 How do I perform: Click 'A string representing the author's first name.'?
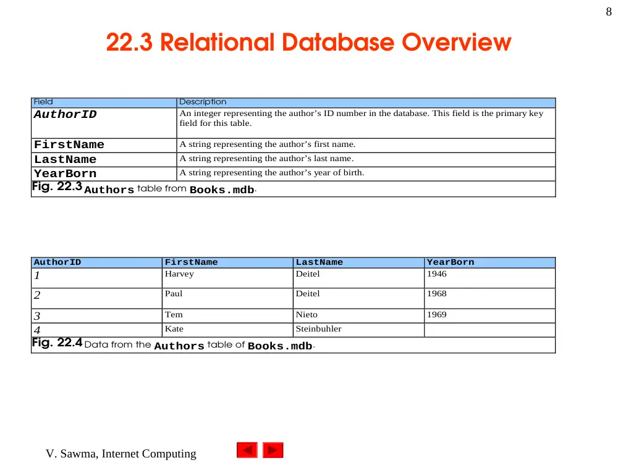(x=267, y=144)
